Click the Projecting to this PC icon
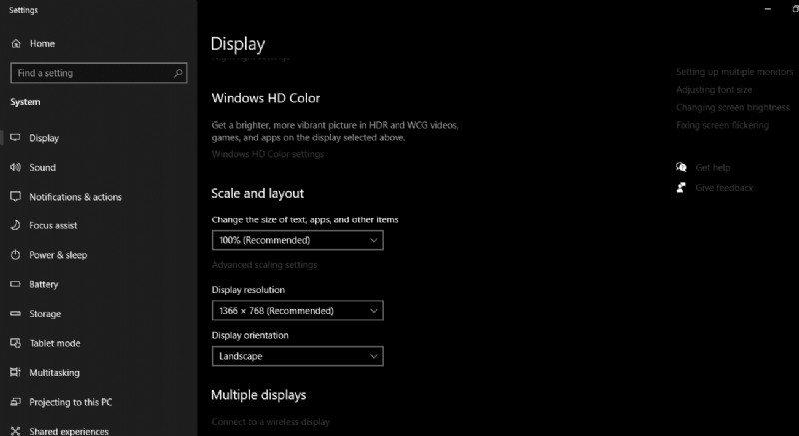The image size is (799, 436). point(15,402)
